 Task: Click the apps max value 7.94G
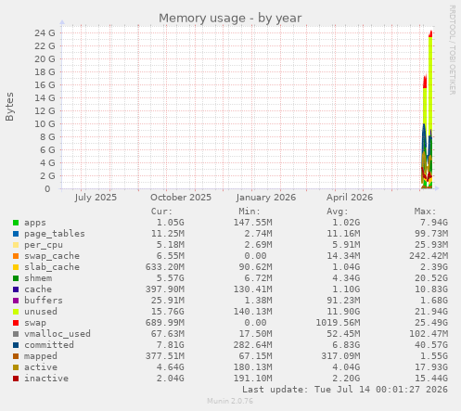pyautogui.click(x=434, y=223)
